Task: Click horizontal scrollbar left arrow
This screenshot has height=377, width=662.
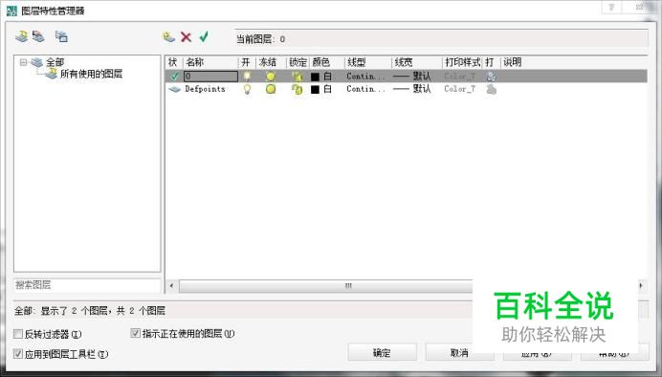Action: [x=171, y=286]
